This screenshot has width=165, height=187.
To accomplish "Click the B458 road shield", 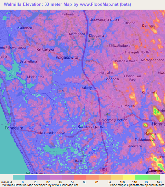I will (78, 161).
